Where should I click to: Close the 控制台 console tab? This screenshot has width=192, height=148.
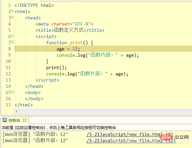point(25,120)
